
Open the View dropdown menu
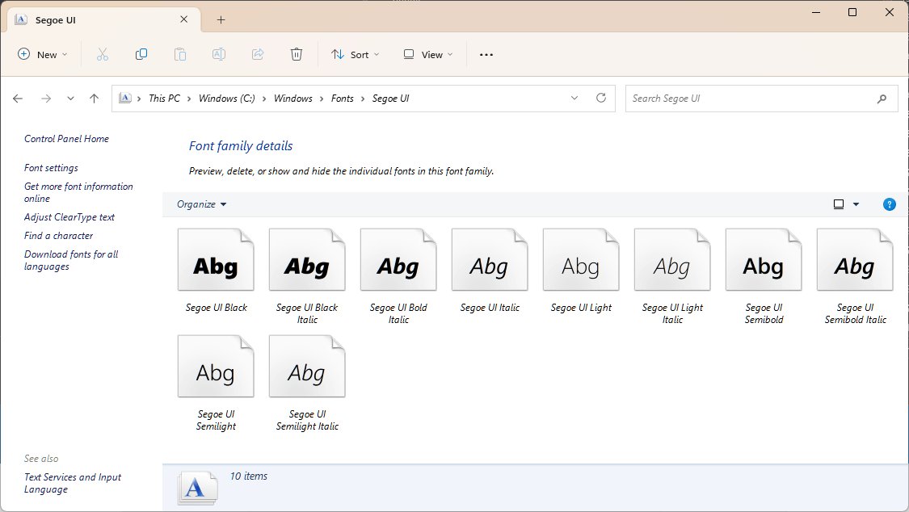coord(427,54)
